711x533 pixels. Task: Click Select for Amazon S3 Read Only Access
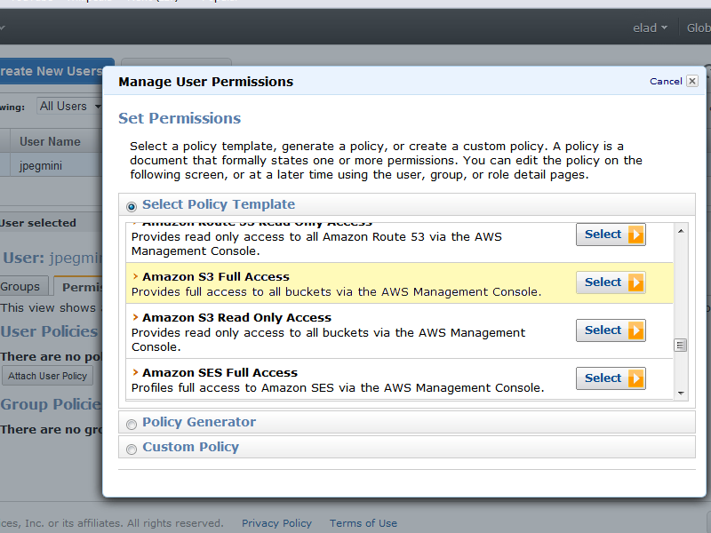611,330
